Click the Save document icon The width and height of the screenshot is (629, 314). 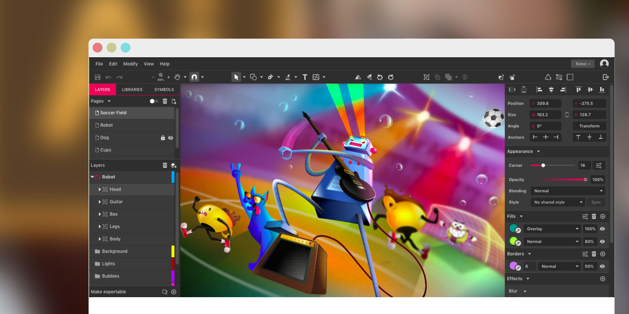pos(97,77)
